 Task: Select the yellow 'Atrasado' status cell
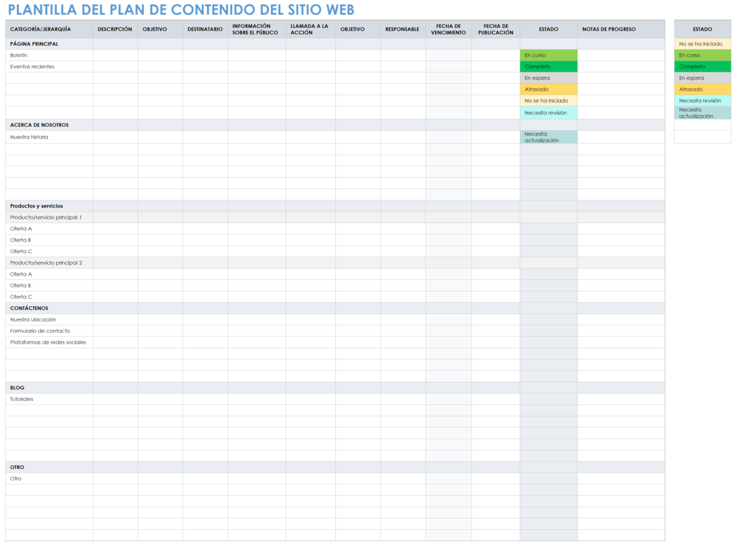coord(548,89)
